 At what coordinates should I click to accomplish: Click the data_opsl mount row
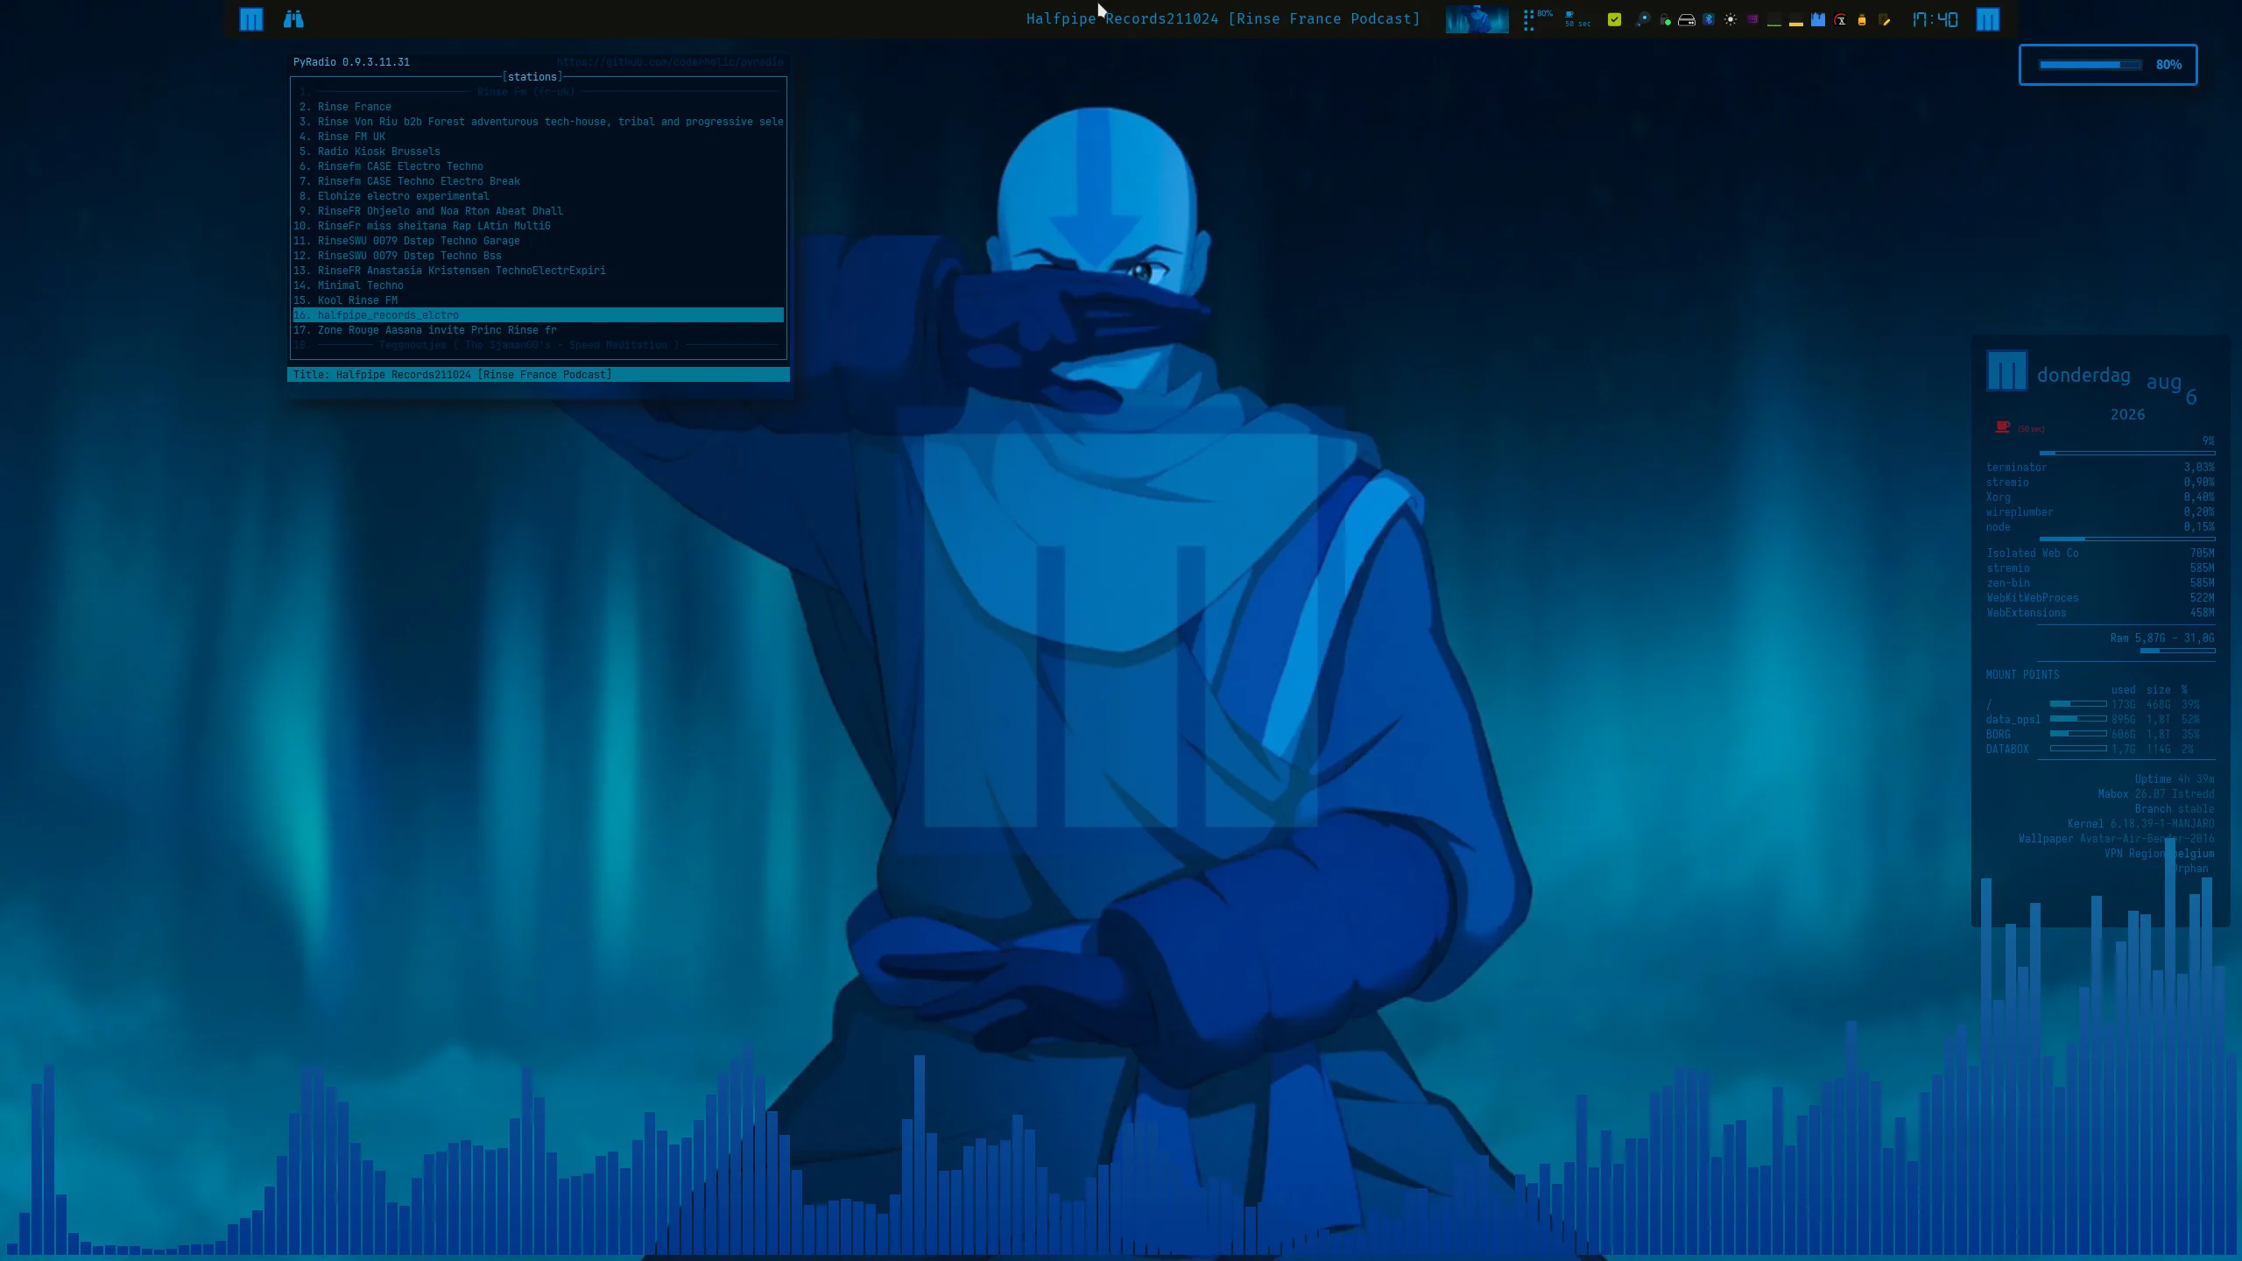coord(2093,720)
